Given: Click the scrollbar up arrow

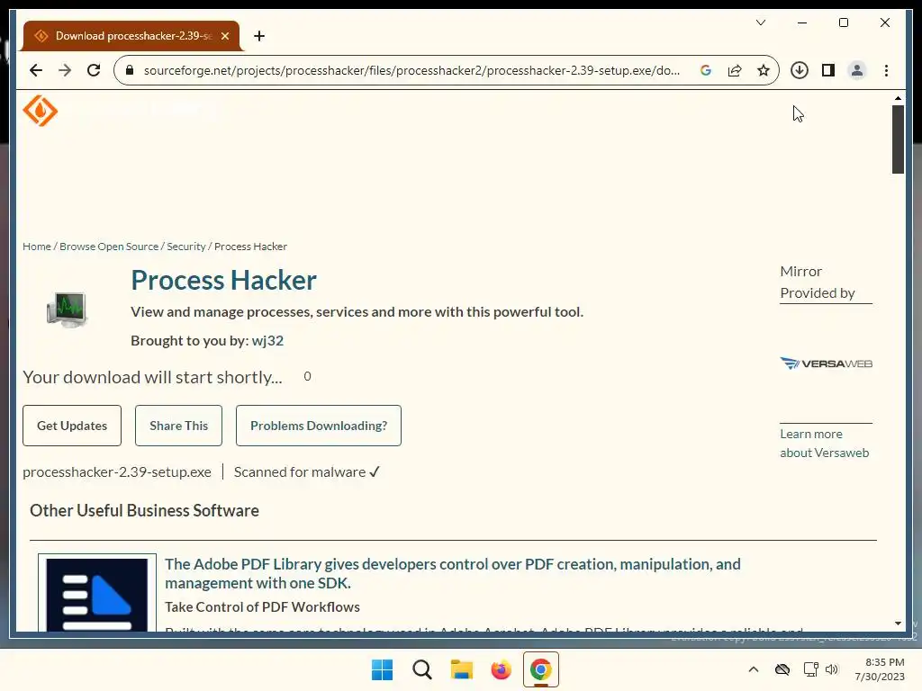Looking at the screenshot, I should click(898, 98).
